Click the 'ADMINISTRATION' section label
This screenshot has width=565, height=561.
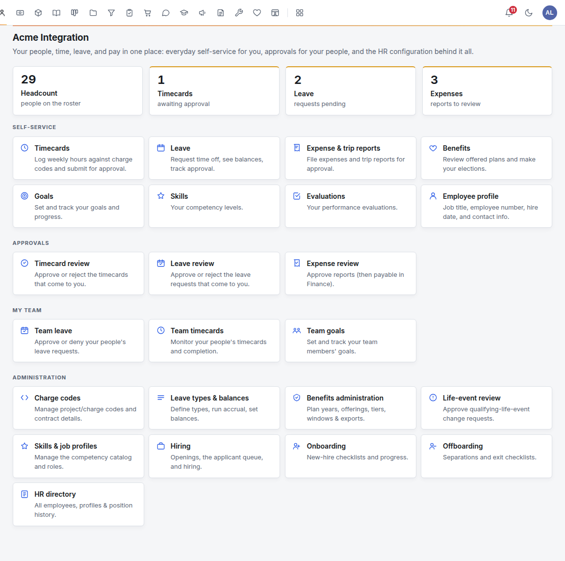[x=39, y=377]
